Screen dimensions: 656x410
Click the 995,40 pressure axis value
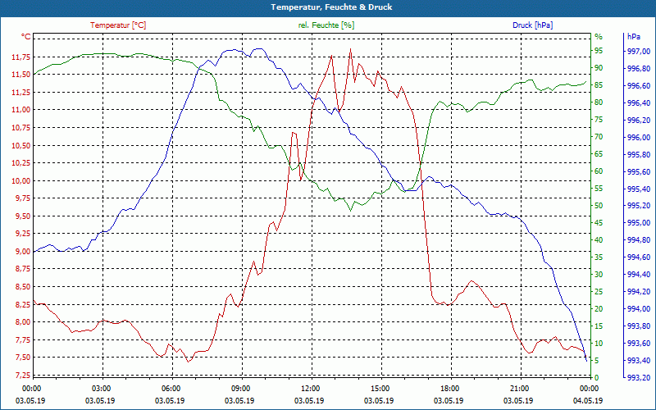coord(640,189)
